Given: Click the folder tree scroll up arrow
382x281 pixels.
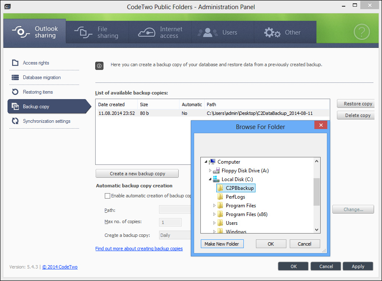Looking at the screenshot, I should 316,161.
